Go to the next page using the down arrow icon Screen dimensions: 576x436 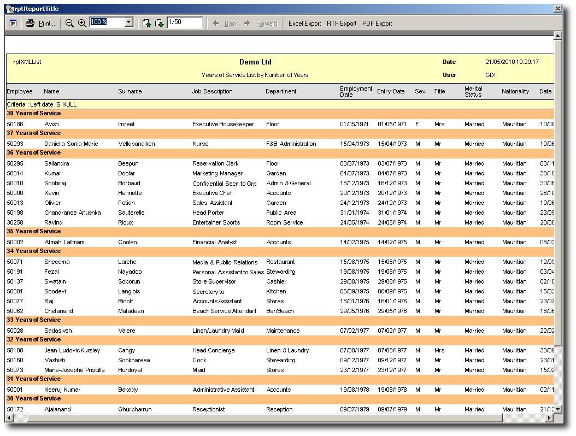159,23
